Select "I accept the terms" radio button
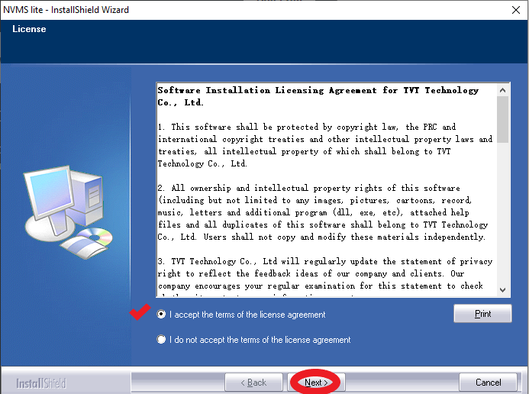The image size is (529, 394). click(161, 315)
